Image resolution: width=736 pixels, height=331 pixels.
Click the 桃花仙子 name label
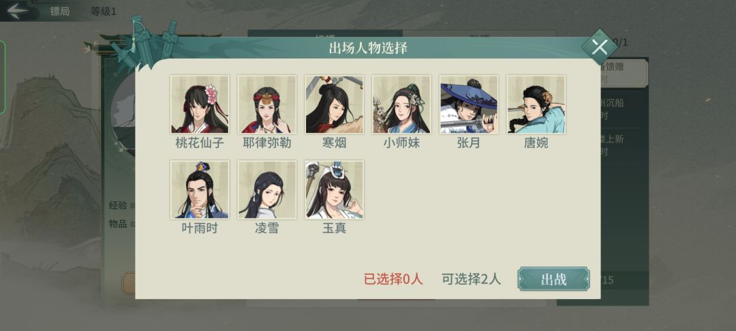point(200,143)
